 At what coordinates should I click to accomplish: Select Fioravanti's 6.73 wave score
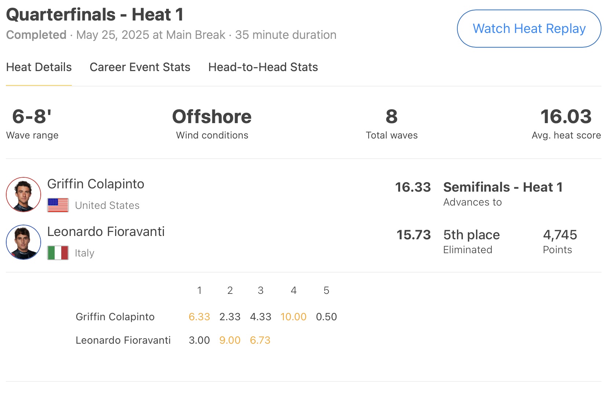click(260, 340)
